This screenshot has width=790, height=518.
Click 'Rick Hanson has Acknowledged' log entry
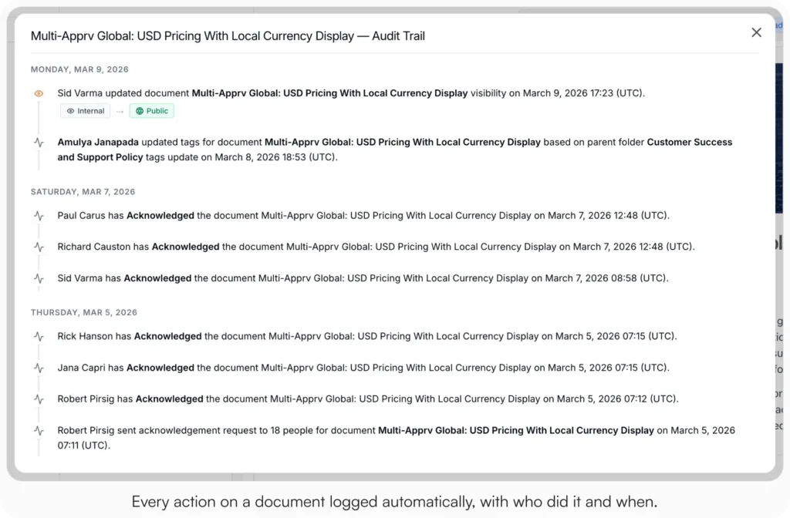point(367,336)
